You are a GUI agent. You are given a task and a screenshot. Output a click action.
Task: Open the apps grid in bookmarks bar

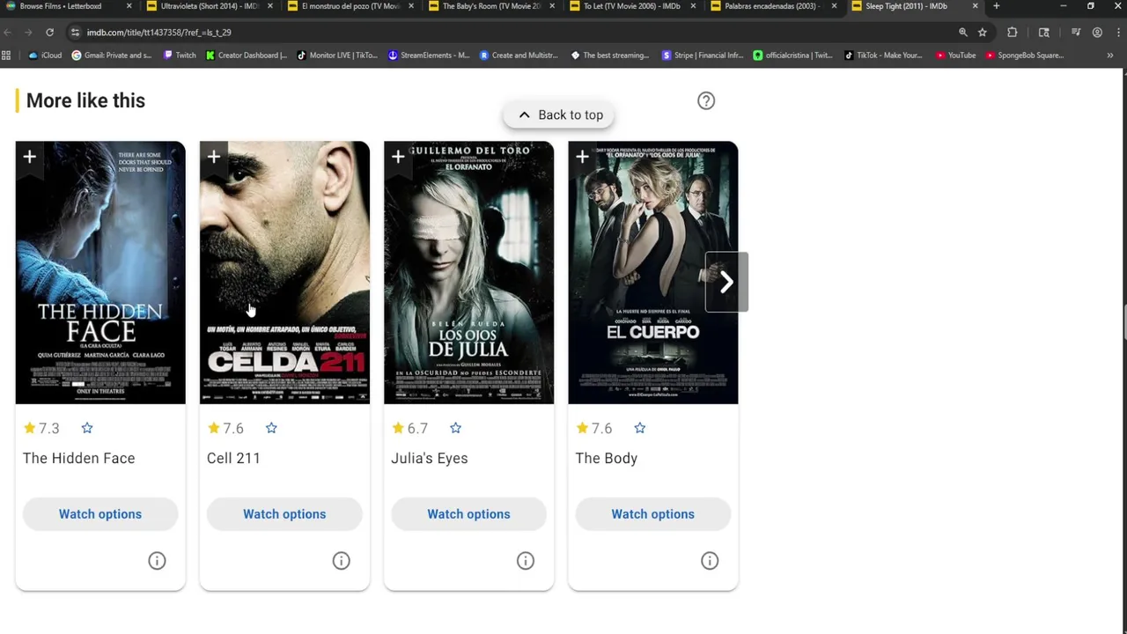tap(6, 55)
